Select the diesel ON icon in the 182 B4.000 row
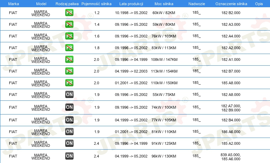This screenshot has height=163, width=270. point(69,120)
